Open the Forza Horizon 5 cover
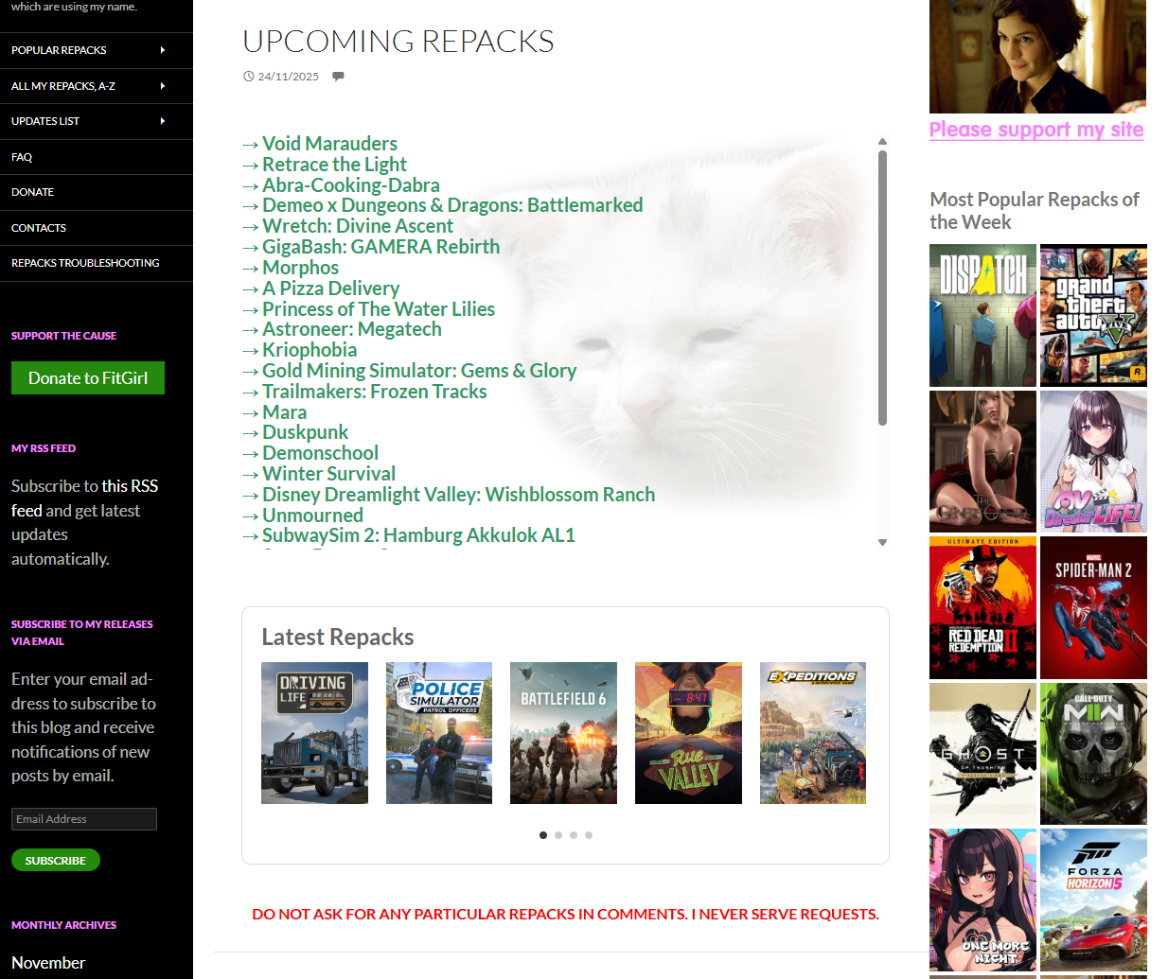Viewport: 1168px width, 979px height. coord(1093,900)
